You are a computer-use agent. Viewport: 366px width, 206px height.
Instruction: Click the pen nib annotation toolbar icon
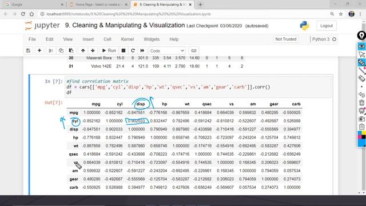click(361, 35)
